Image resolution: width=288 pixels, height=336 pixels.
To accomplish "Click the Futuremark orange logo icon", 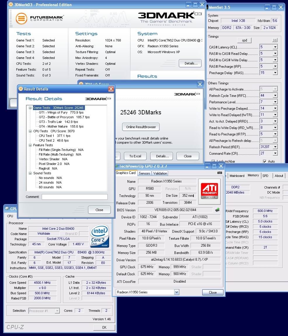I will coord(21,18).
